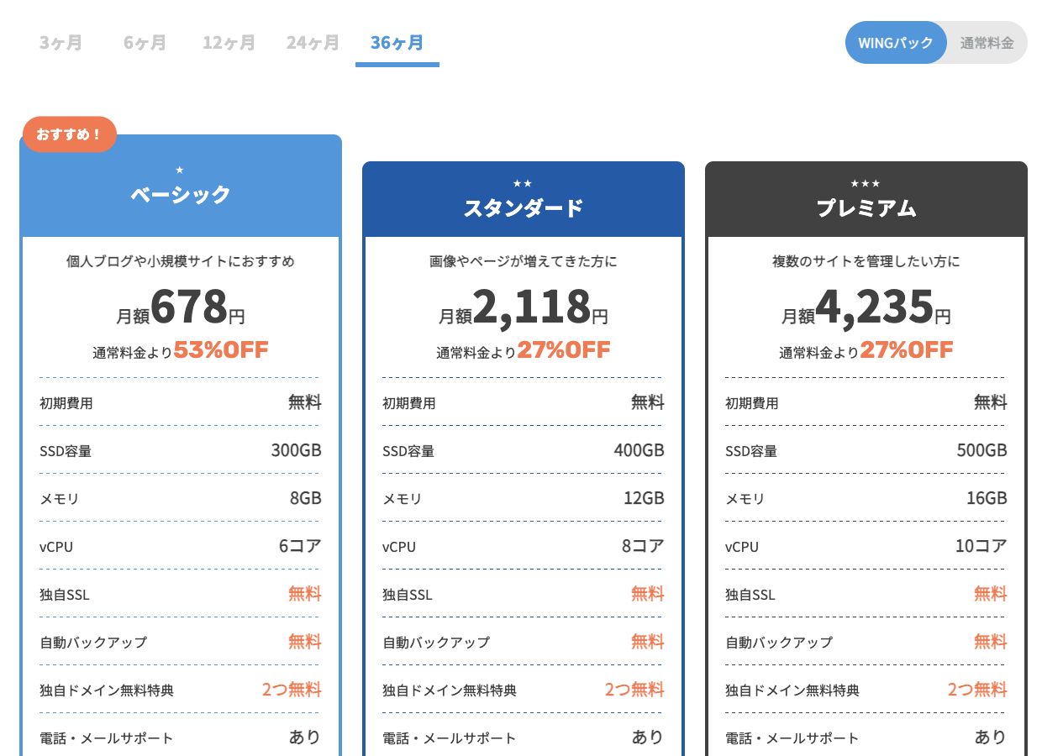Click 2つ無料 in the ベーシック plan
The height and width of the screenshot is (756, 1042).
point(291,690)
